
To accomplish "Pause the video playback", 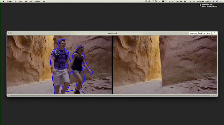I will (x=8, y=96).
